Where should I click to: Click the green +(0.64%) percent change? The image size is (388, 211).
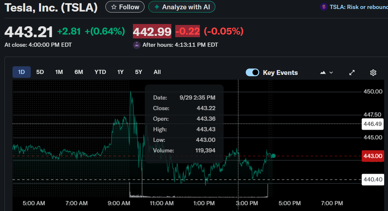[105, 31]
